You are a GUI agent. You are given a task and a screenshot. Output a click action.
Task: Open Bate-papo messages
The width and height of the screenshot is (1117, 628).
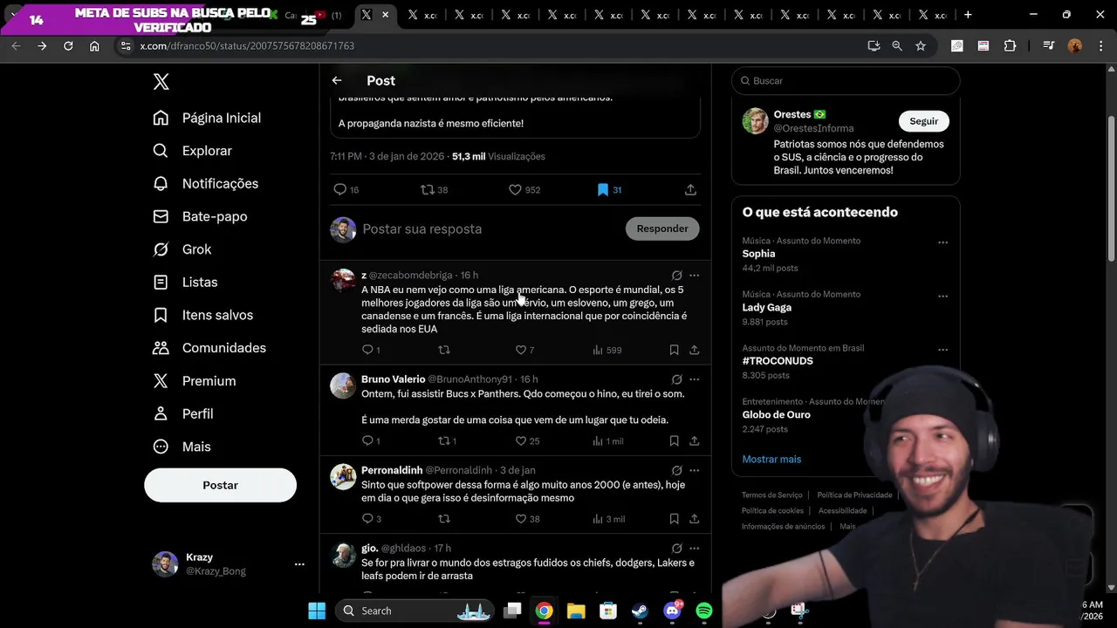click(x=200, y=216)
